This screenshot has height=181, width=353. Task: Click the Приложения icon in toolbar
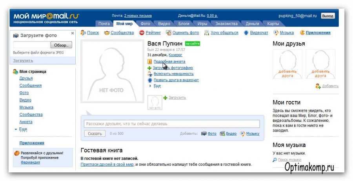[x=302, y=33]
